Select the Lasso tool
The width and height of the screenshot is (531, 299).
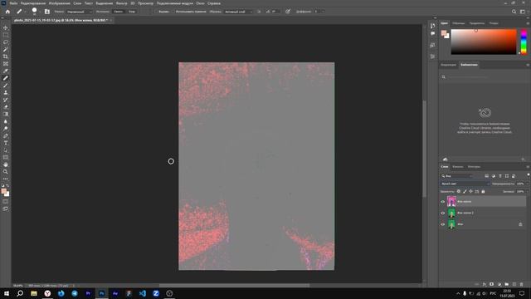point(6,42)
